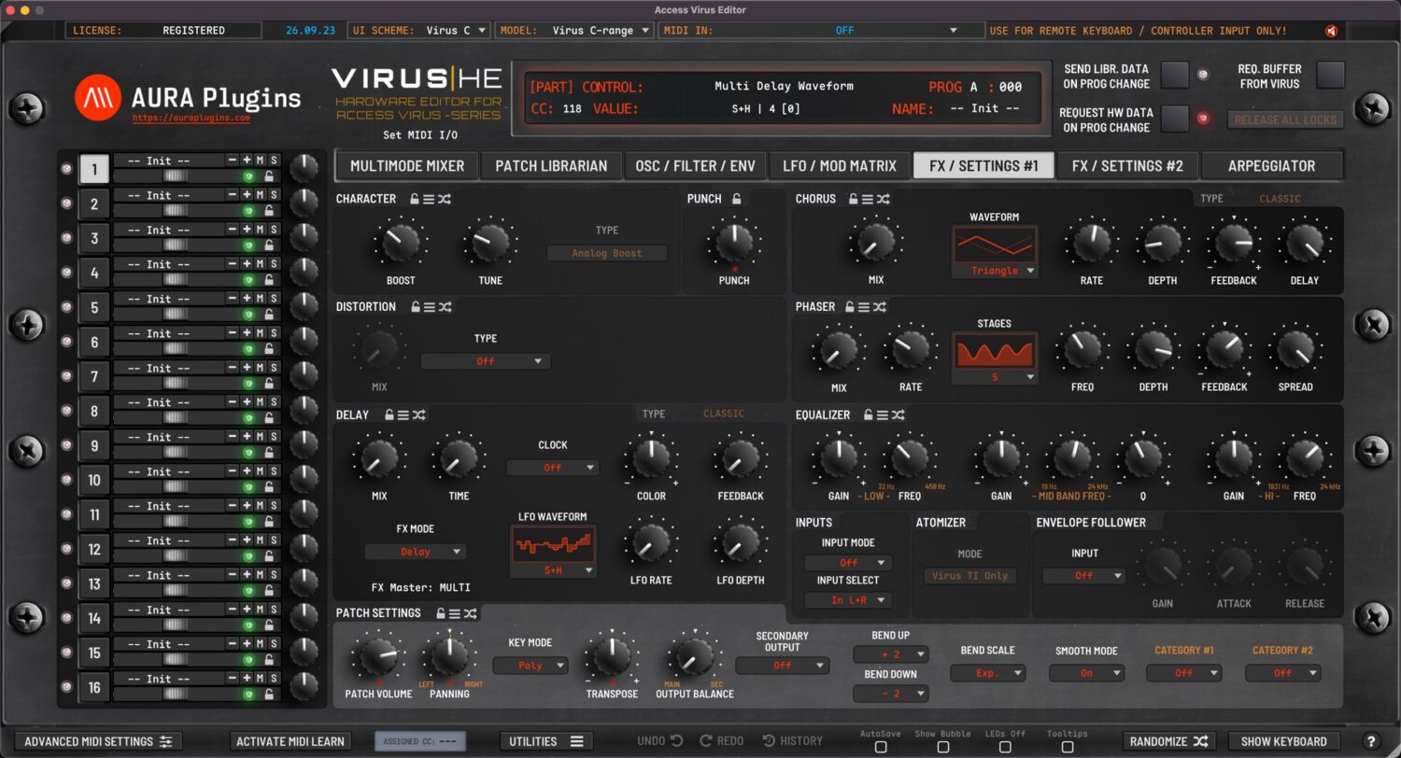Switch to the Patch Librarian tab
Screen dimensions: 1401x758
(551, 166)
